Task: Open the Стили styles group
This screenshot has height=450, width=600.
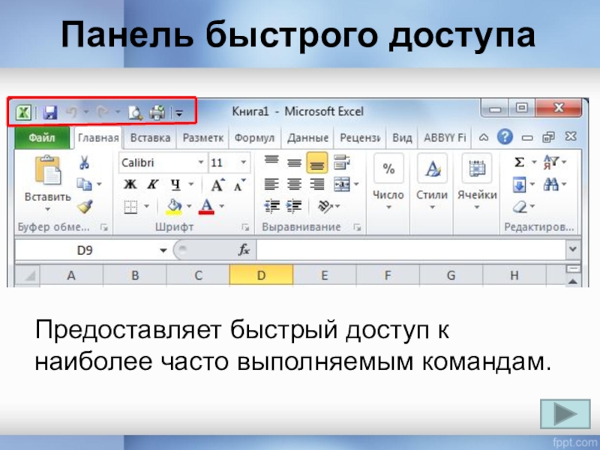Action: (x=432, y=181)
